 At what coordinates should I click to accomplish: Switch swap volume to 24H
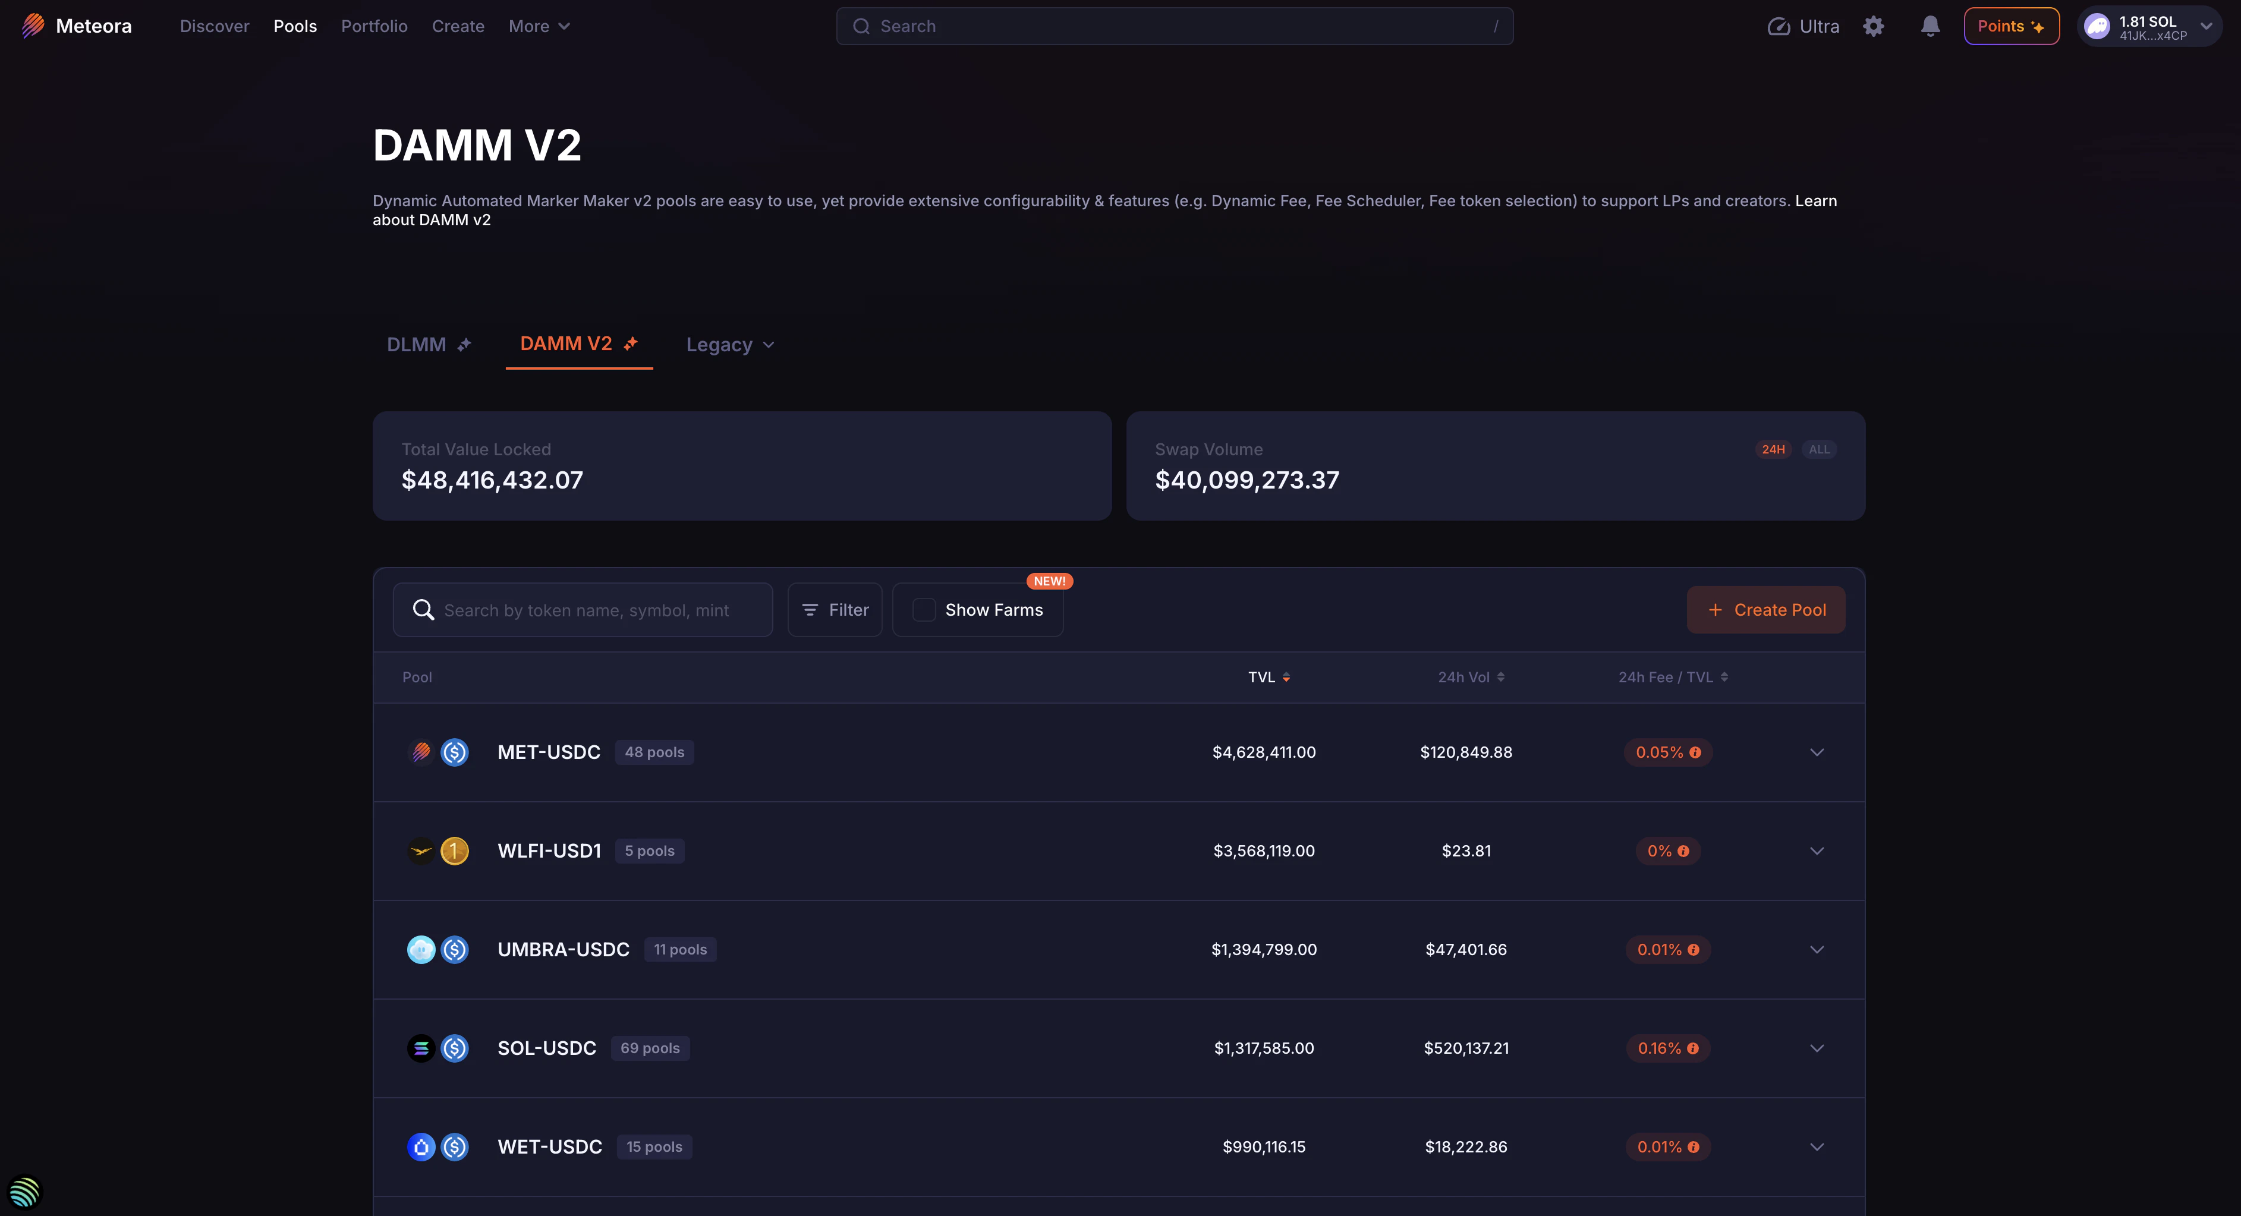click(x=1773, y=450)
